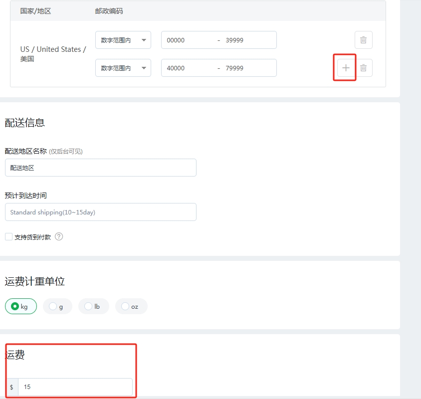Image resolution: width=421 pixels, height=399 pixels.
Task: Click the help icon beside 支持货到付款
Action: point(59,237)
